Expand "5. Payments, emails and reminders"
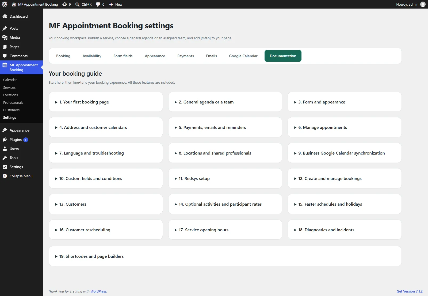 (225, 127)
